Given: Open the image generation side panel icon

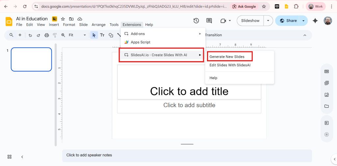Looking at the screenshot, I should [x=326, y=94].
